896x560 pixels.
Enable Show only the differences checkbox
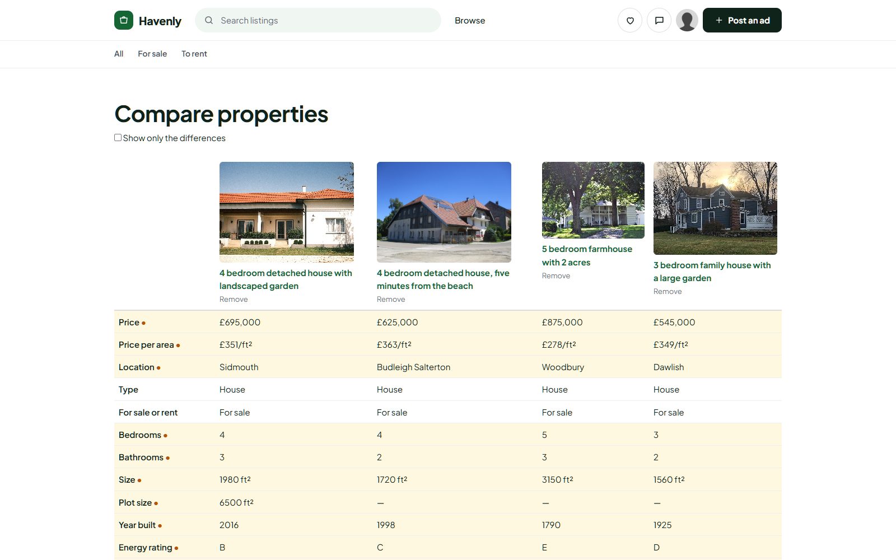[x=118, y=137]
